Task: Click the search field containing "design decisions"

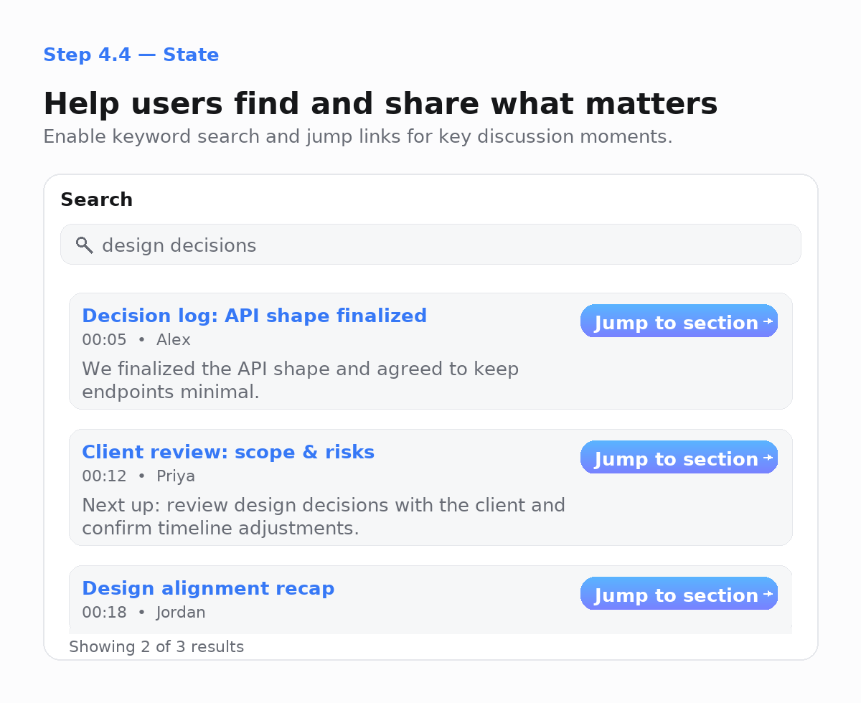Action: [x=430, y=245]
